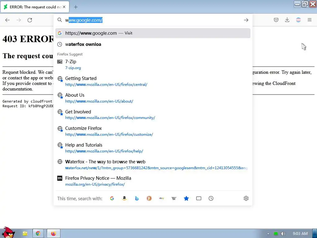317x238 pixels.
Task: Close the ERROR tab
Action: (x=64, y=7)
